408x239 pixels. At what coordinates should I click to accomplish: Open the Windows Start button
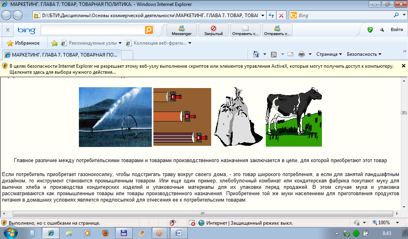(x=10, y=233)
